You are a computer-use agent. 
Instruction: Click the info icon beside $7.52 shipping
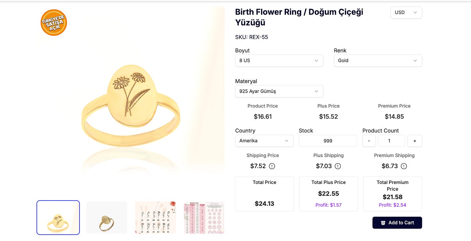click(272, 166)
